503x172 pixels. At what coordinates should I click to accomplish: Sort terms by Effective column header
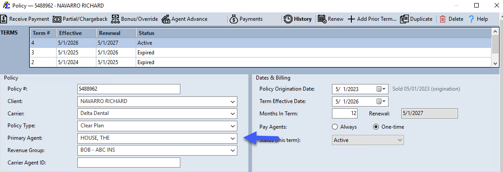point(76,33)
